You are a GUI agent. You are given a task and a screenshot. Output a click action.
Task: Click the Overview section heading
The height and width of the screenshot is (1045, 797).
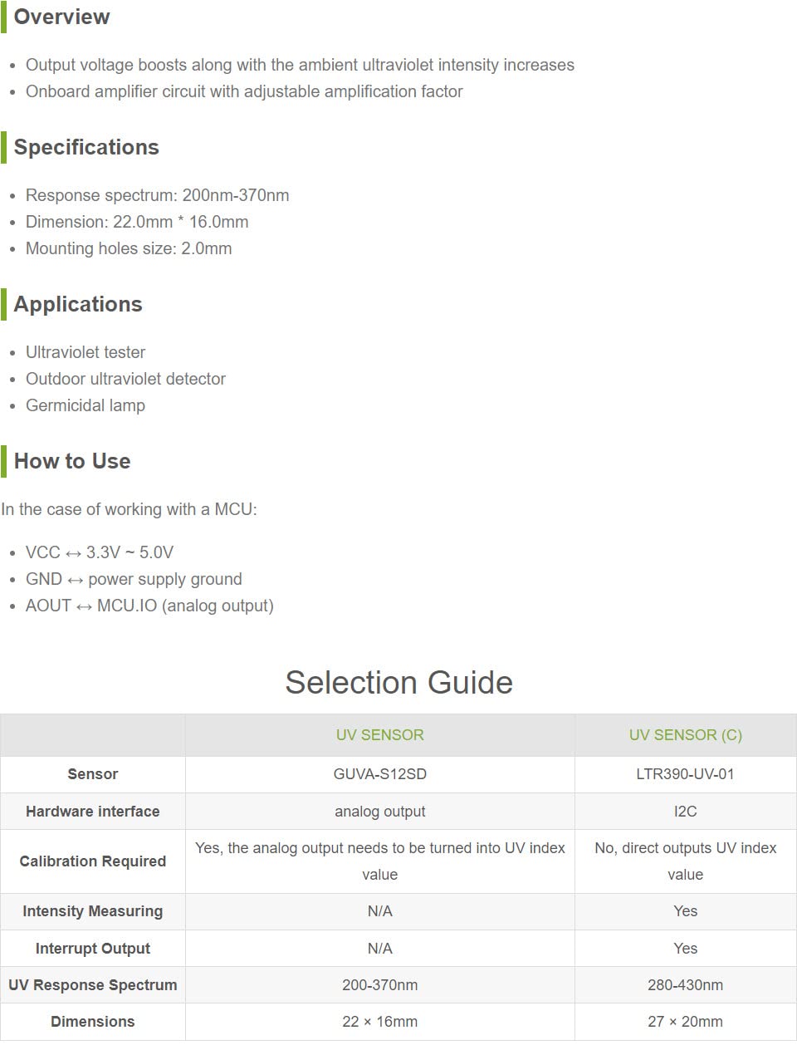pyautogui.click(x=61, y=17)
